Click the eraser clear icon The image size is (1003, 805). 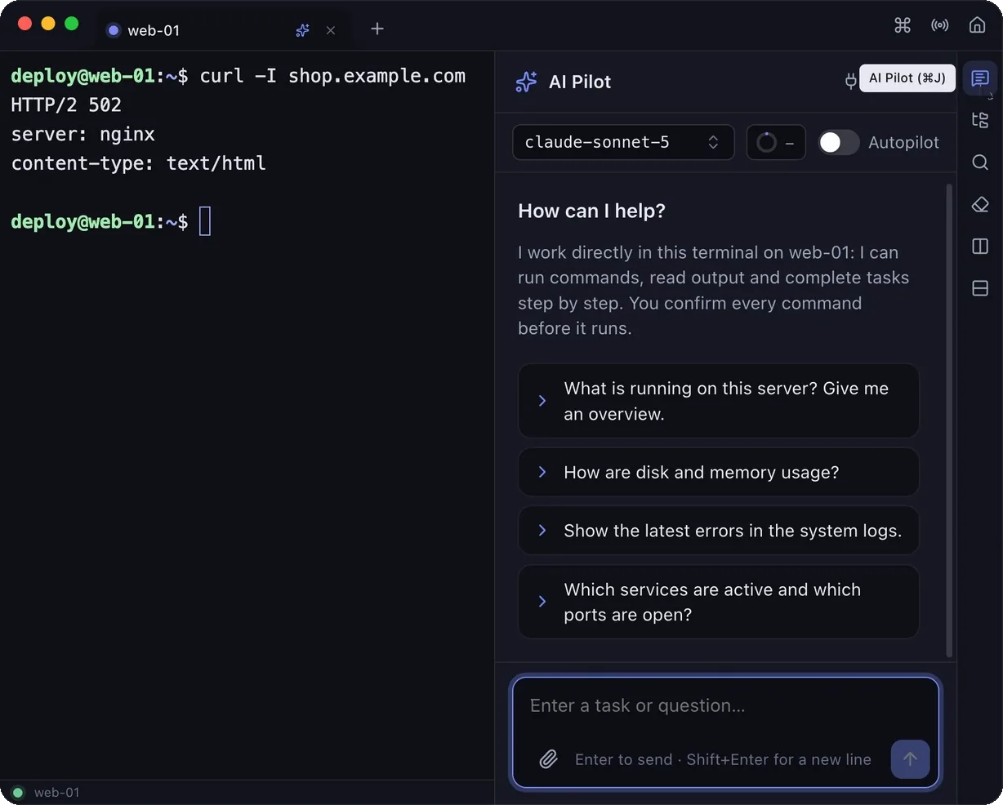[980, 204]
